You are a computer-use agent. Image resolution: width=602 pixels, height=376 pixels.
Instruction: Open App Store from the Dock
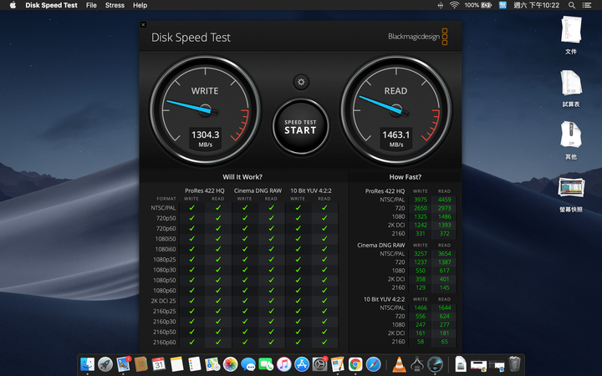click(302, 364)
